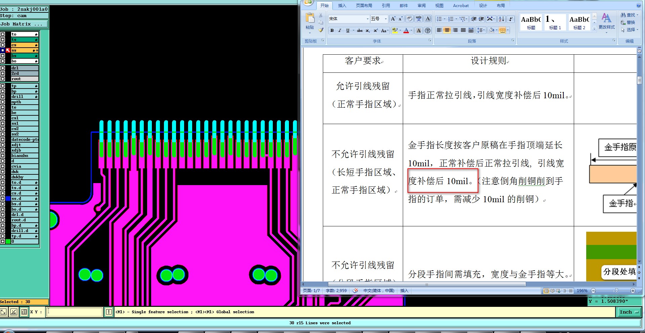Click 更改样式 (Change Styles) button
645x333 pixels.
coord(606,22)
